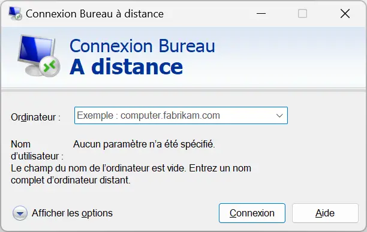Screen dimensions: 367x232
Task: Close the Remote Desktop Connection dialog
Action: pyautogui.click(x=345, y=14)
